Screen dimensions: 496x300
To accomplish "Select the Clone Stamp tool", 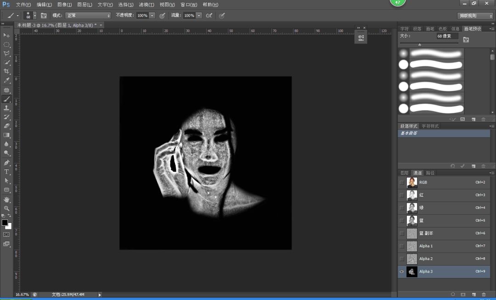I will pos(6,108).
